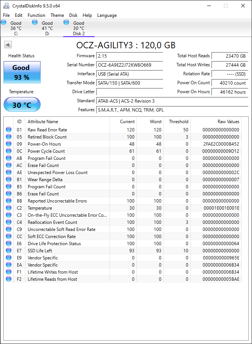
Task: Click Power On Hours value 46162 hours
Action: point(230,92)
